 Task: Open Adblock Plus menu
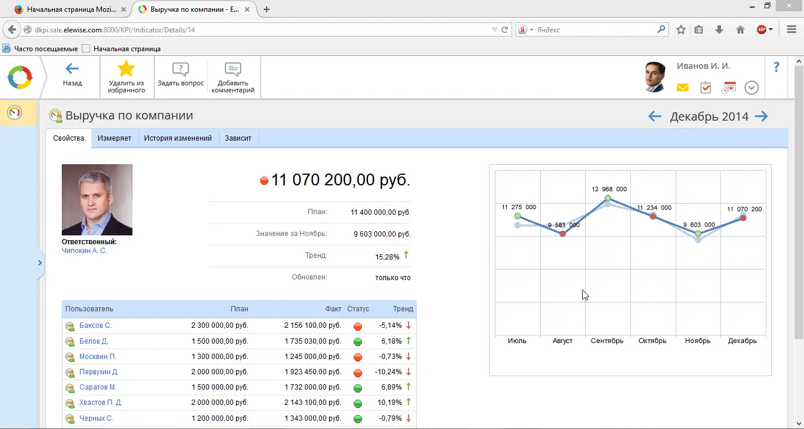(765, 29)
